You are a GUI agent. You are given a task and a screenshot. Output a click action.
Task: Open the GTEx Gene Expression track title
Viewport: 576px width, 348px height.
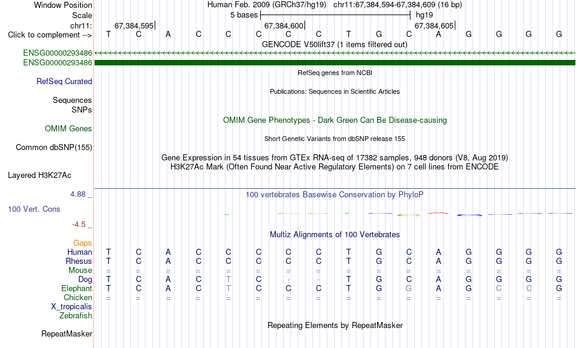point(335,158)
